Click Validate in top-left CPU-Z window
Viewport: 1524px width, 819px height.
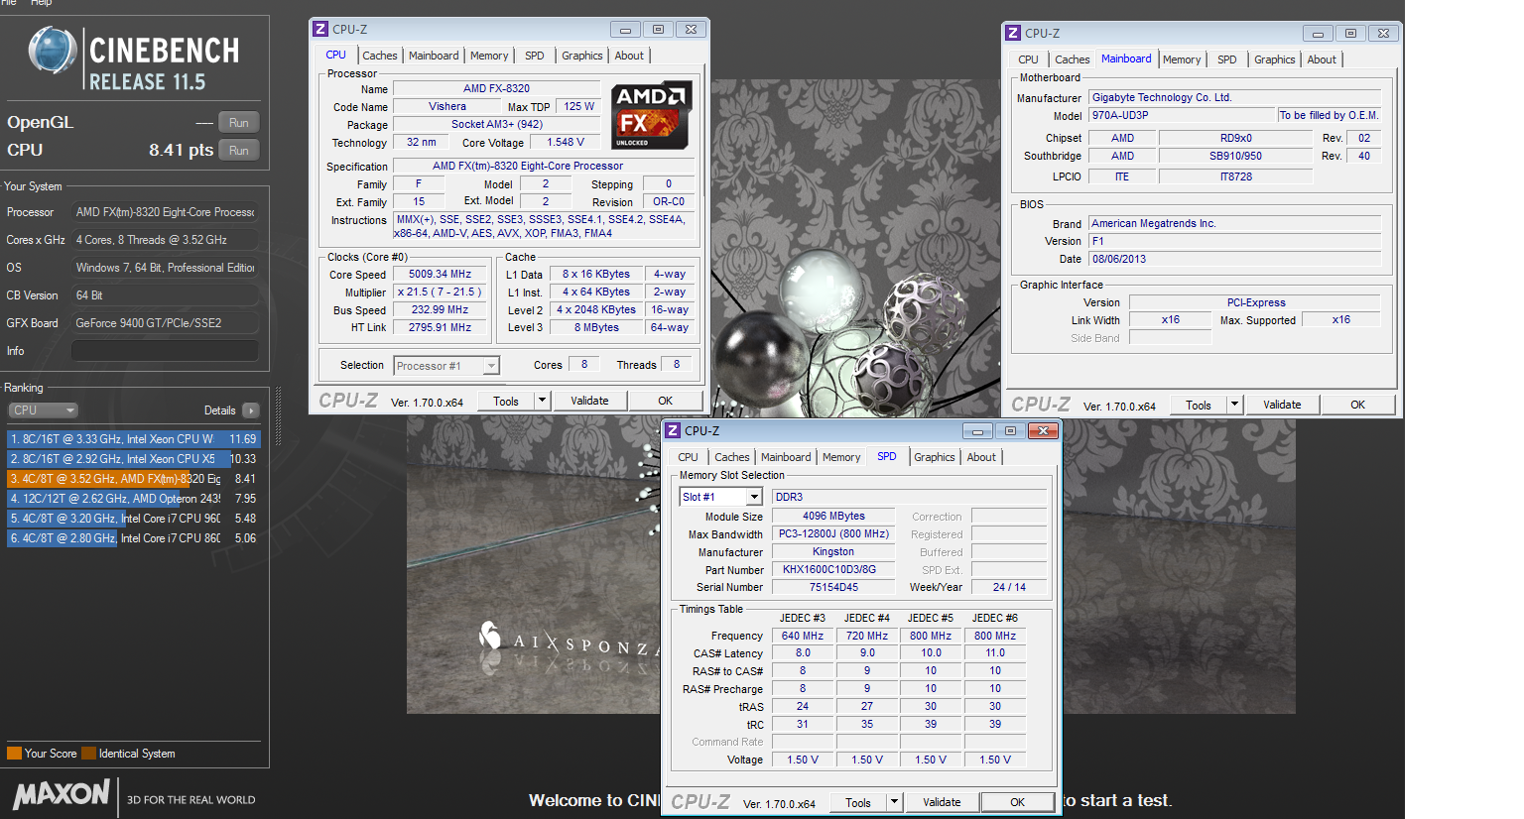pos(589,402)
